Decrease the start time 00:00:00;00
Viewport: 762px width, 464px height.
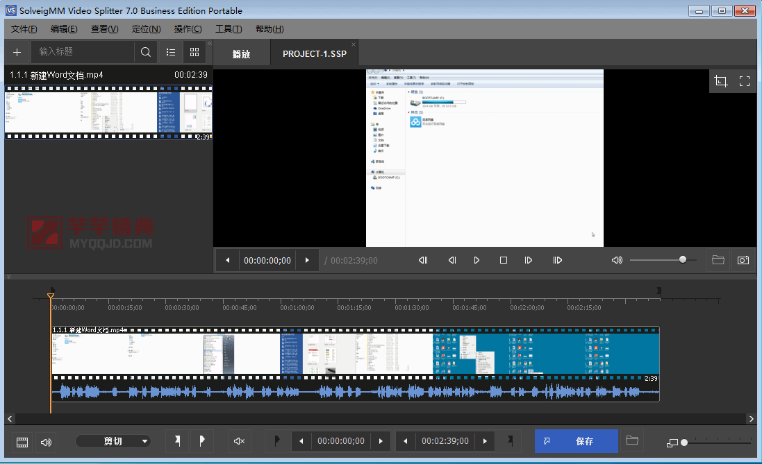[x=301, y=441]
